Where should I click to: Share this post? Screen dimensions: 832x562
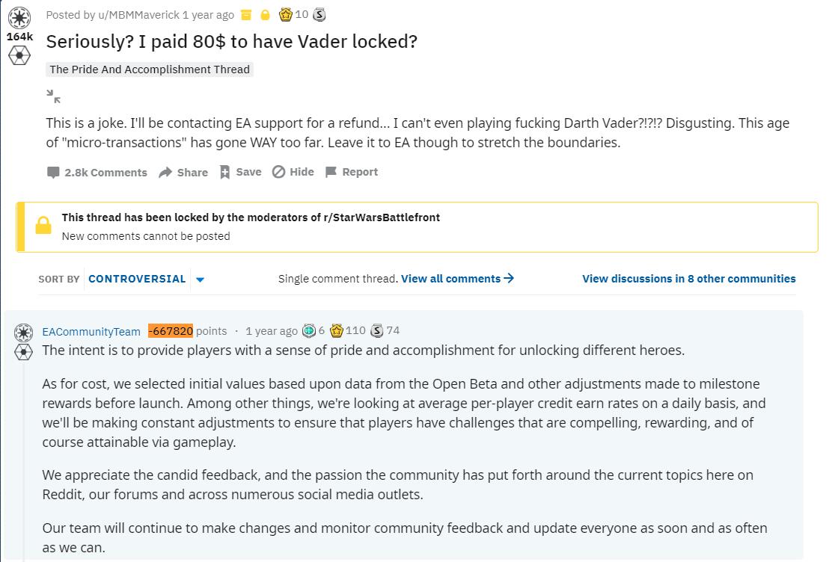point(183,172)
